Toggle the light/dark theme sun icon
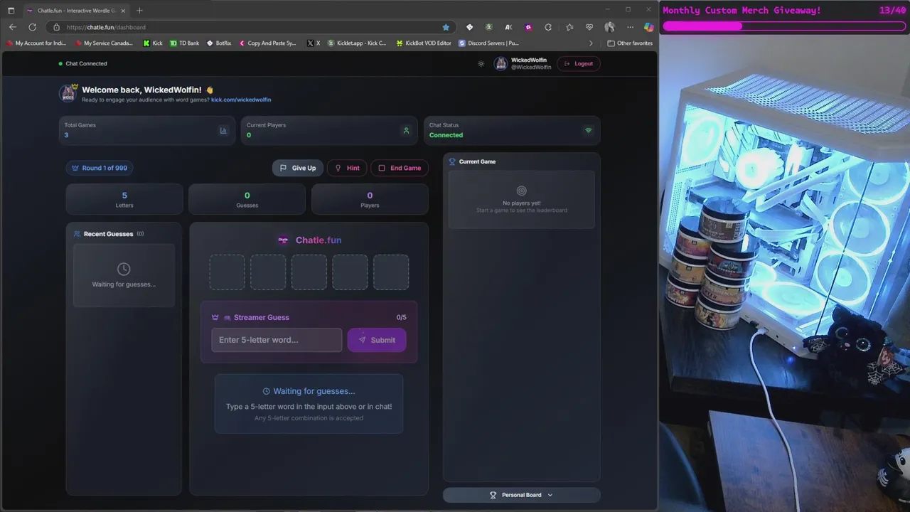 [x=481, y=63]
